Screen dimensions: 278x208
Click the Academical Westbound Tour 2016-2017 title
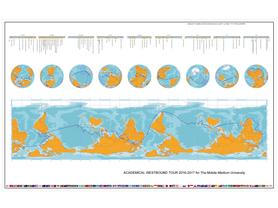(x=184, y=172)
